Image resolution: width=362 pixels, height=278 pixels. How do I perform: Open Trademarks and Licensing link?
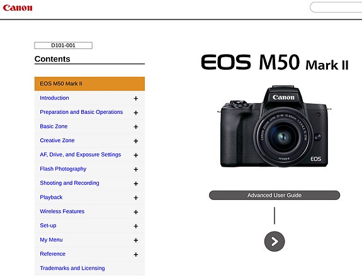pos(72,268)
